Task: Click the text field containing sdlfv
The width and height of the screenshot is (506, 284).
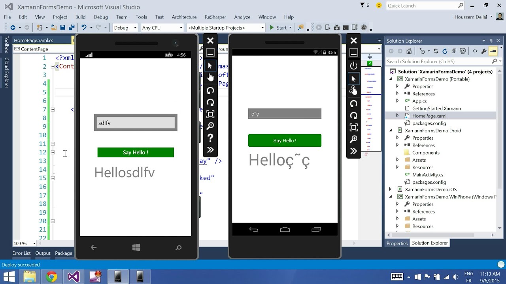Action: pyautogui.click(x=136, y=123)
